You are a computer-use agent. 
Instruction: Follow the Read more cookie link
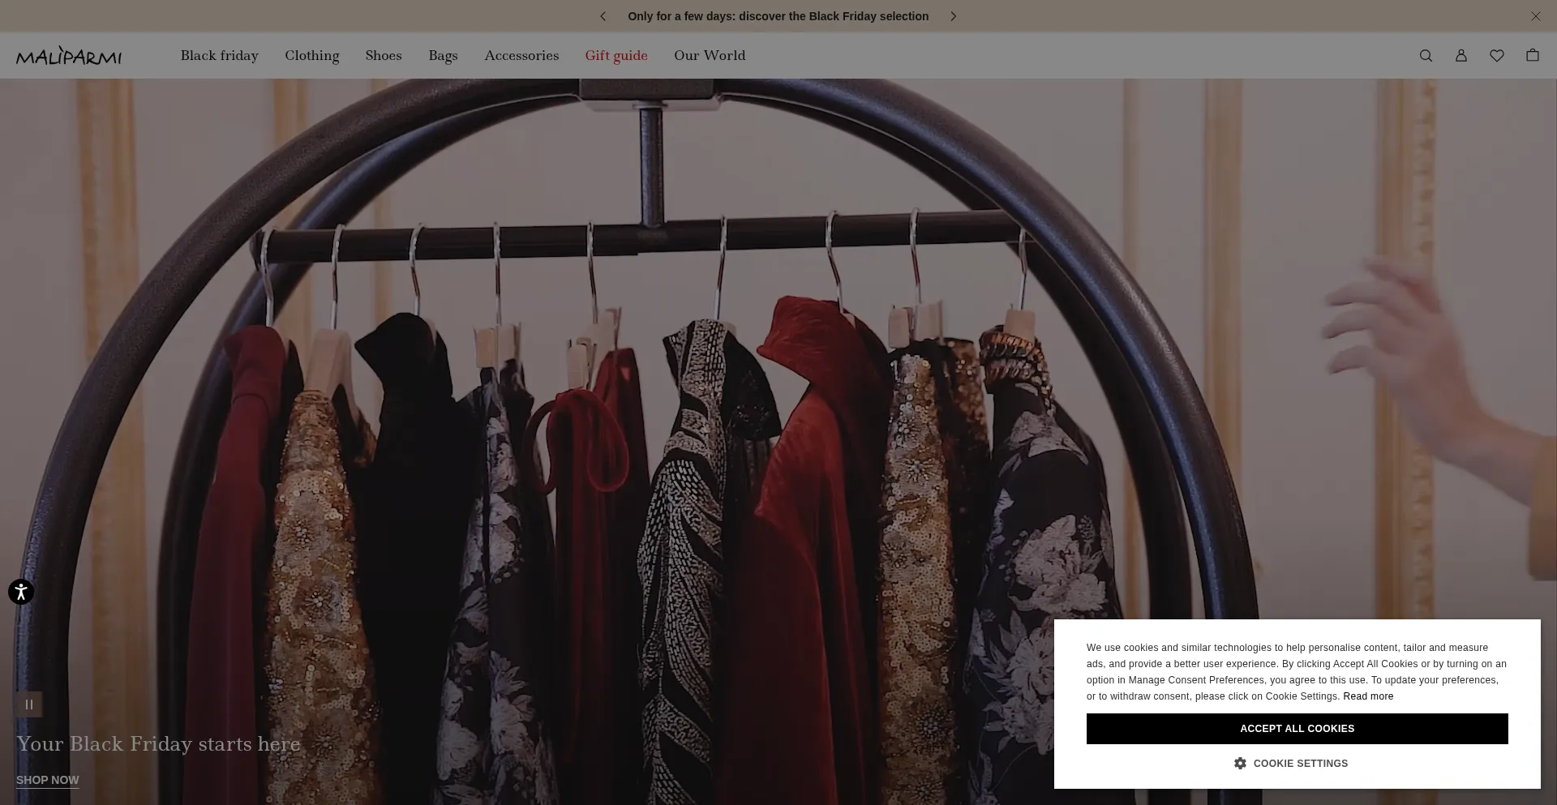click(x=1368, y=696)
